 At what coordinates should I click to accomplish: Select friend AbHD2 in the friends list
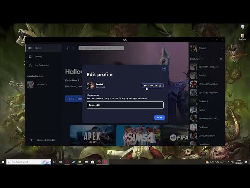(x=203, y=76)
